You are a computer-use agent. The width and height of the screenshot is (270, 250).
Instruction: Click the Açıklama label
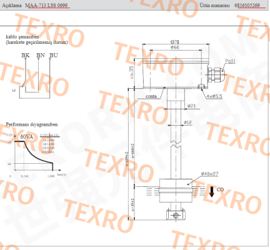pos(12,5)
